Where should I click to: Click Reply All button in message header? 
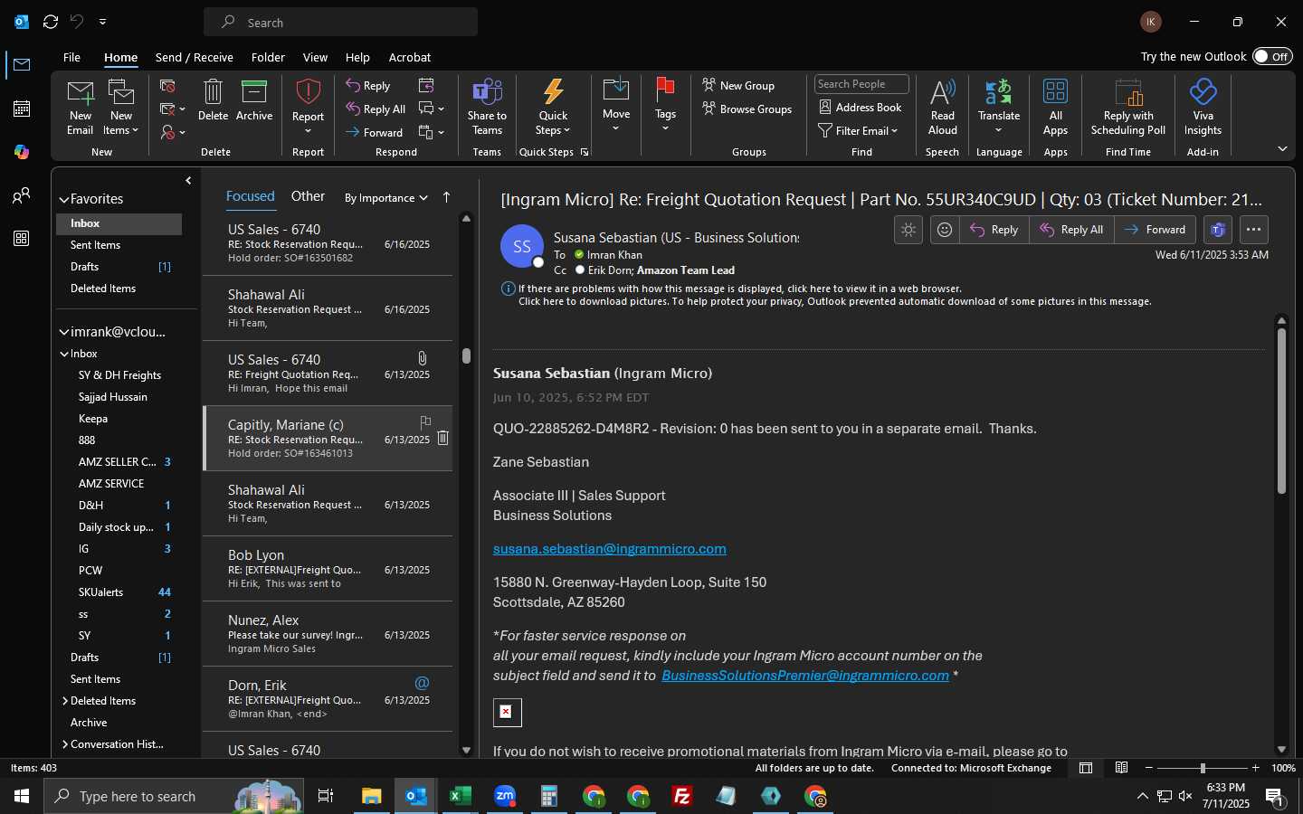coord(1071,230)
